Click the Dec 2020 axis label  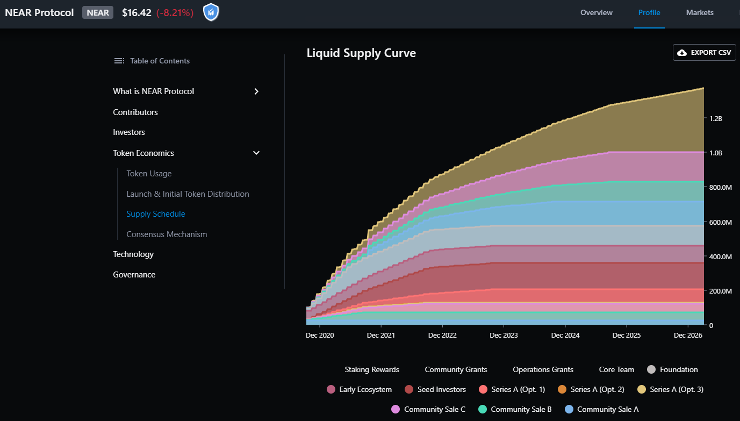coord(320,335)
